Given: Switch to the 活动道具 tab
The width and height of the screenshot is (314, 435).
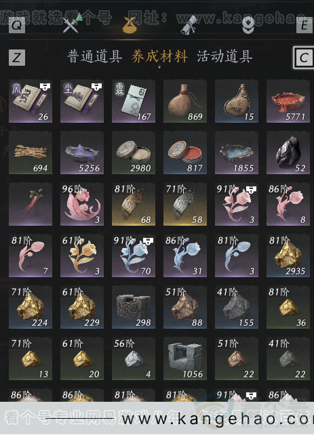Looking at the screenshot, I should click(224, 57).
